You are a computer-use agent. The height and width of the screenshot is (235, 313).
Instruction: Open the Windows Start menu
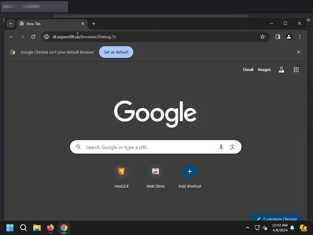pos(10,228)
